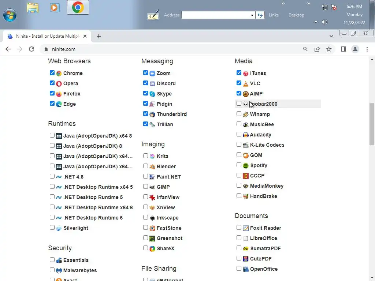Click the Edge logo icon

point(59,104)
